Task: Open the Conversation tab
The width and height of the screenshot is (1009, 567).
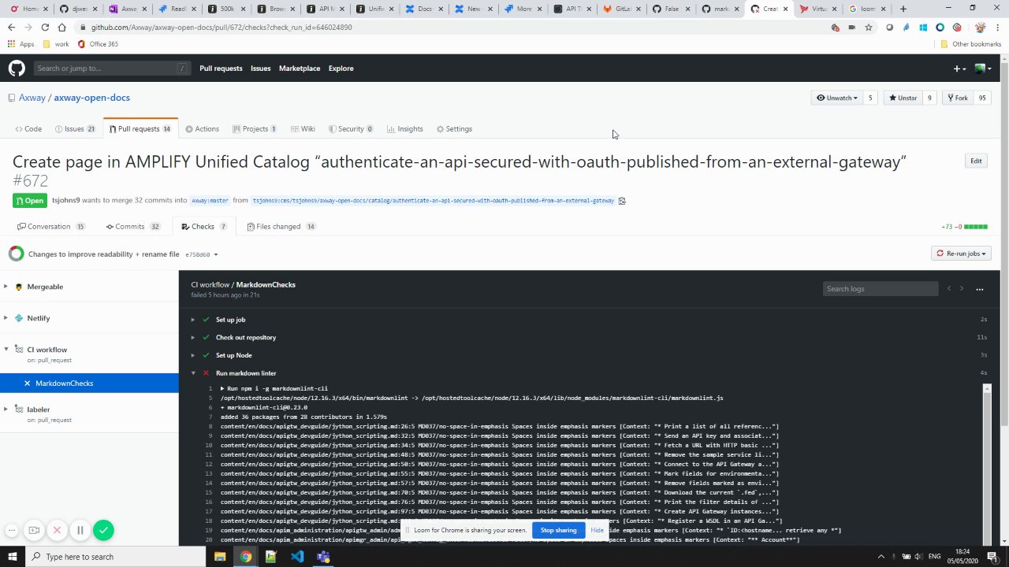Action: point(51,227)
